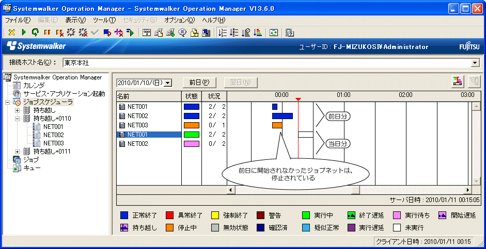Select the 持ち越し+0111 tree item
Viewport: 486px width, 249px height.
coord(52,152)
